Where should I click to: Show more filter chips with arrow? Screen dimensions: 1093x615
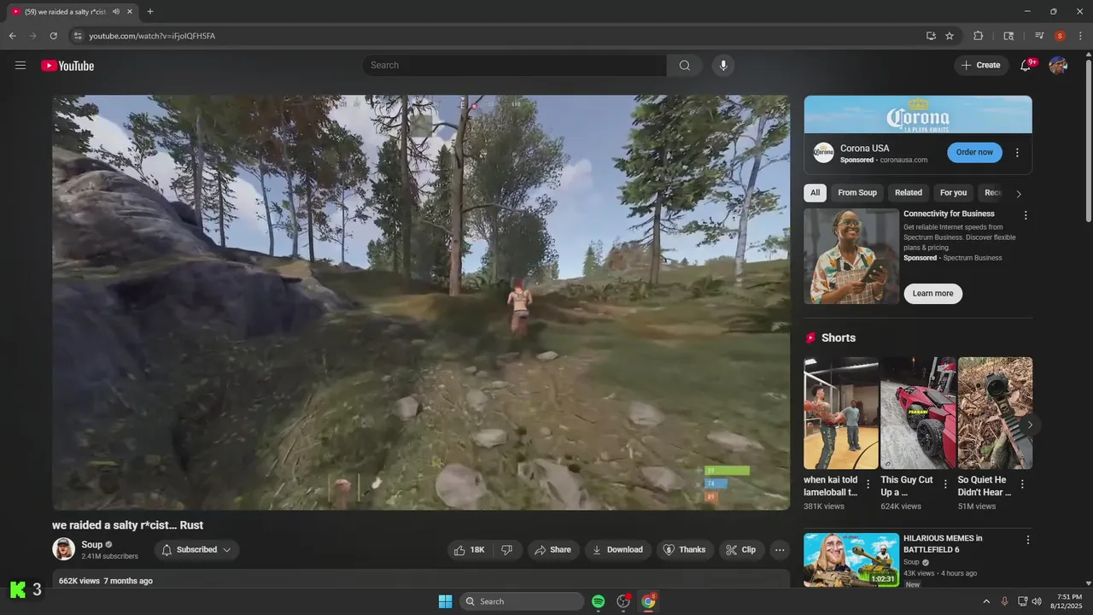tap(1018, 194)
